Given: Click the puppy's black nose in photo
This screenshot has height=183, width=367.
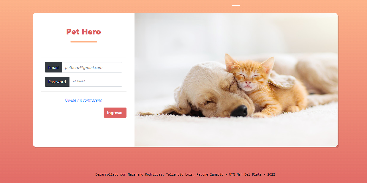Looking at the screenshot, I should point(239,111).
